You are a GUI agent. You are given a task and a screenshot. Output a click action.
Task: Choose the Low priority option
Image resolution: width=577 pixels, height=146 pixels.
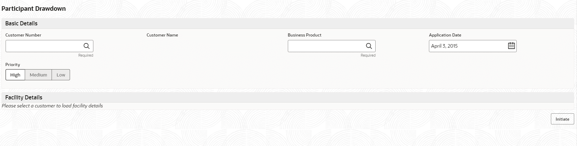(61, 75)
